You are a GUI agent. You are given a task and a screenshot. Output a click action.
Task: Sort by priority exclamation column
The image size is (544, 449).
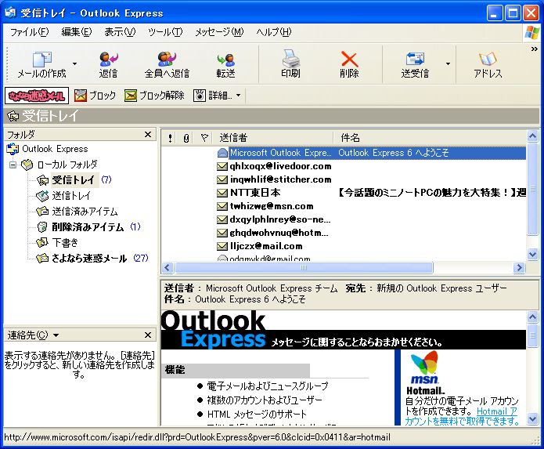click(x=170, y=138)
